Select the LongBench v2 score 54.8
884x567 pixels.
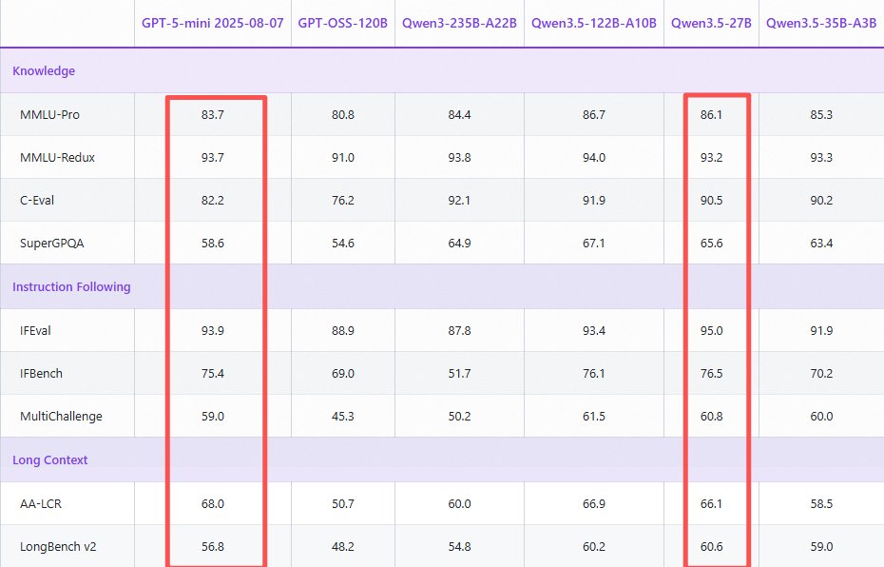pos(459,547)
